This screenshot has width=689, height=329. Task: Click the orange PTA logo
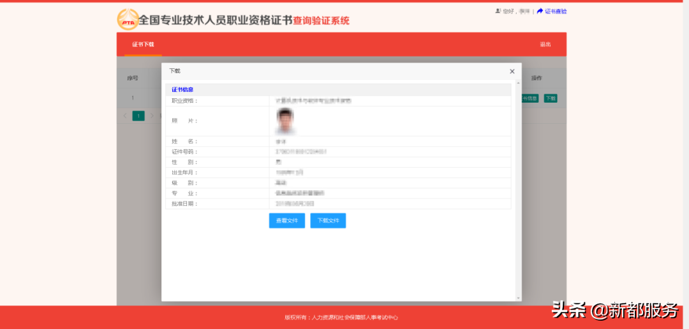coord(128,20)
